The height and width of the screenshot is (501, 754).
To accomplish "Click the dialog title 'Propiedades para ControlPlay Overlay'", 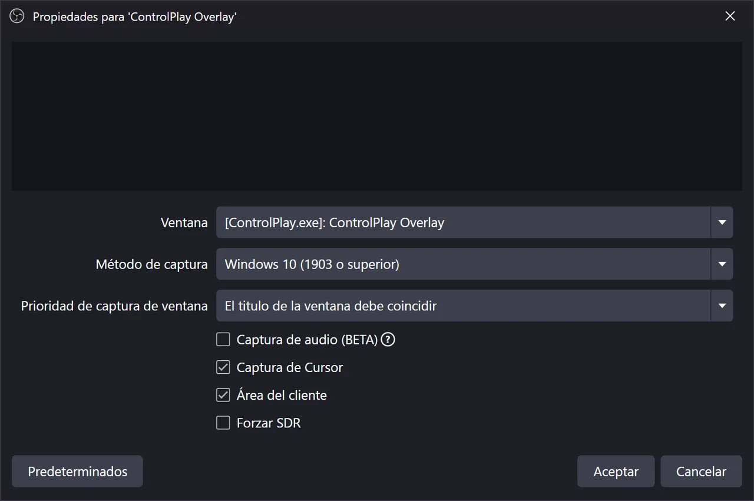I will coord(134,16).
